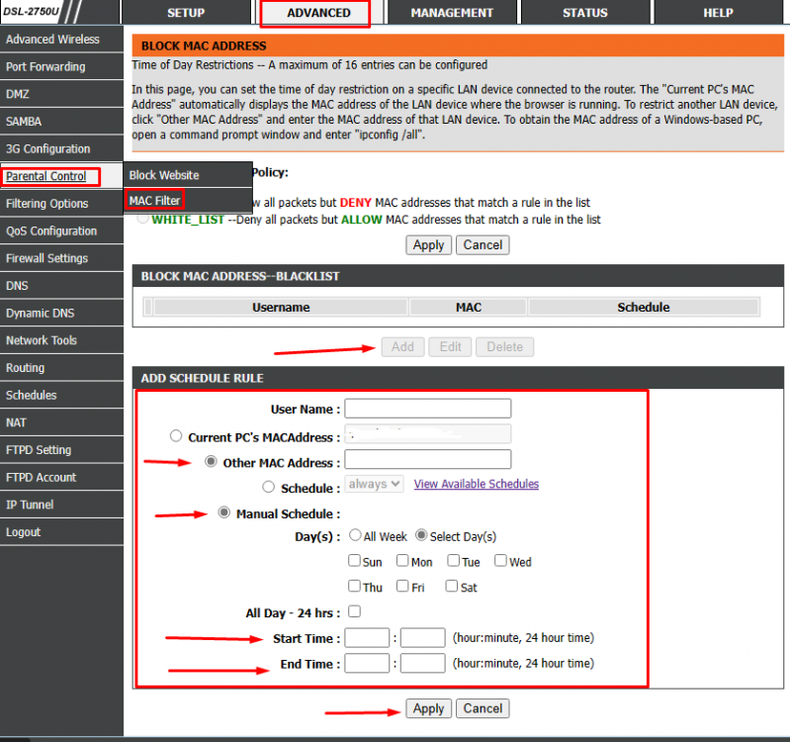This screenshot has width=790, height=742.
Task: Tick the Sat day checkbox
Action: tap(452, 587)
